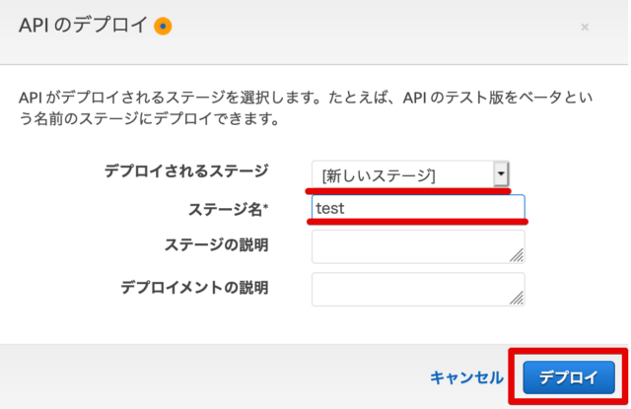Click the ステージ名 field label
This screenshot has width=631, height=409.
226,210
